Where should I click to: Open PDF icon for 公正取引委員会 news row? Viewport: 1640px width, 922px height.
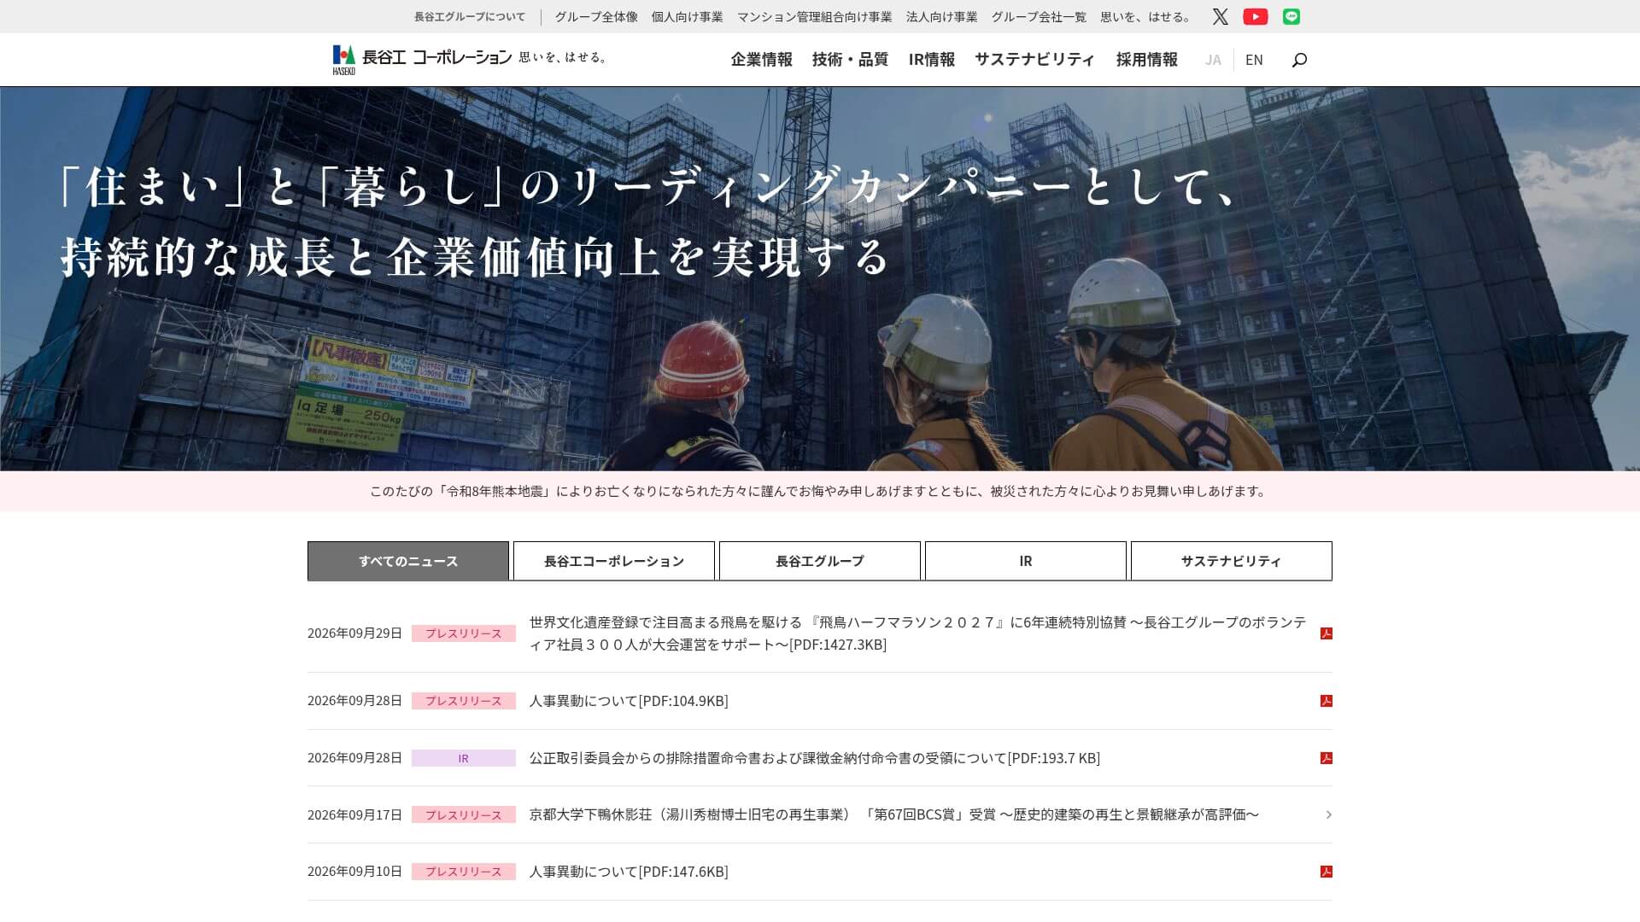(1326, 758)
